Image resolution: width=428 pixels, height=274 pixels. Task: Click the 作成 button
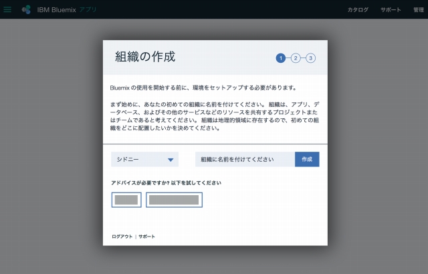pyautogui.click(x=307, y=159)
